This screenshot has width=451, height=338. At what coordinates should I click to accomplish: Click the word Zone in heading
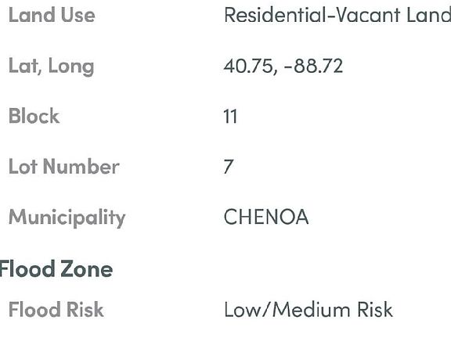(87, 269)
